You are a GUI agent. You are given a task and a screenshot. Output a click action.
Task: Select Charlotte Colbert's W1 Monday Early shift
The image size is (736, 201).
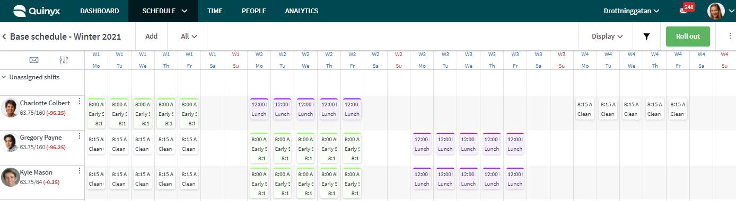click(97, 113)
